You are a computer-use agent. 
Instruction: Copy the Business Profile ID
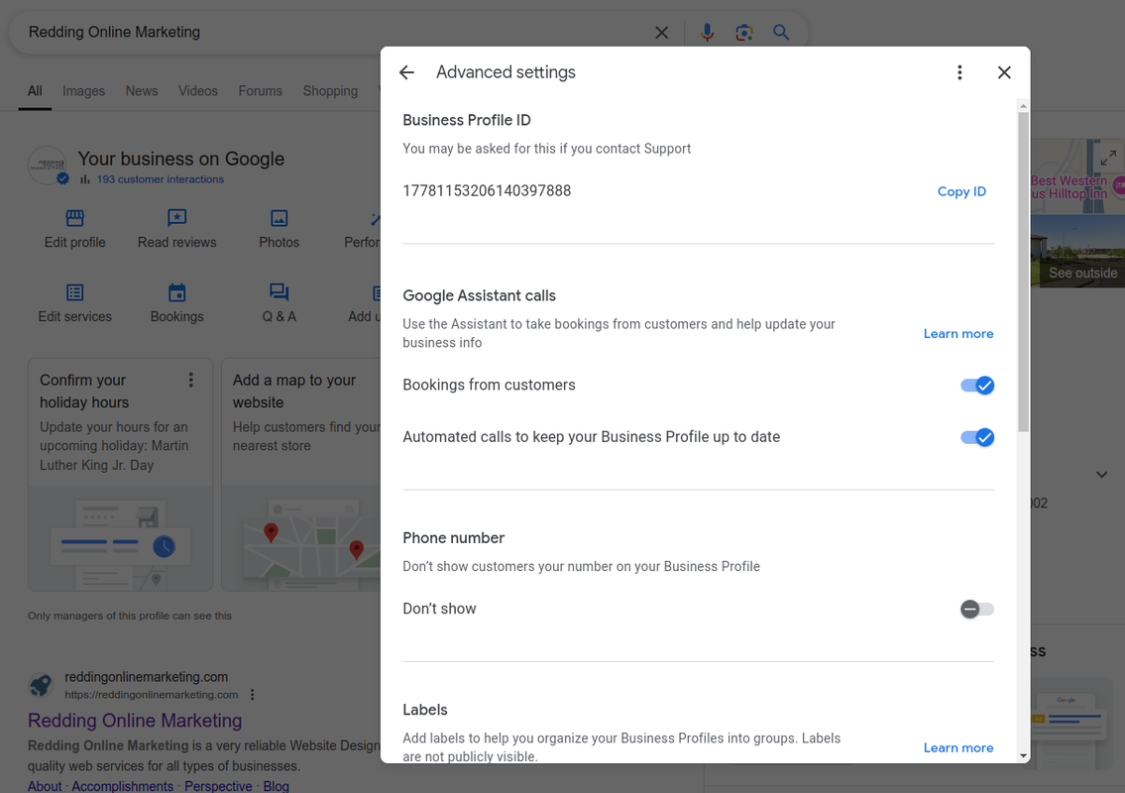click(961, 191)
